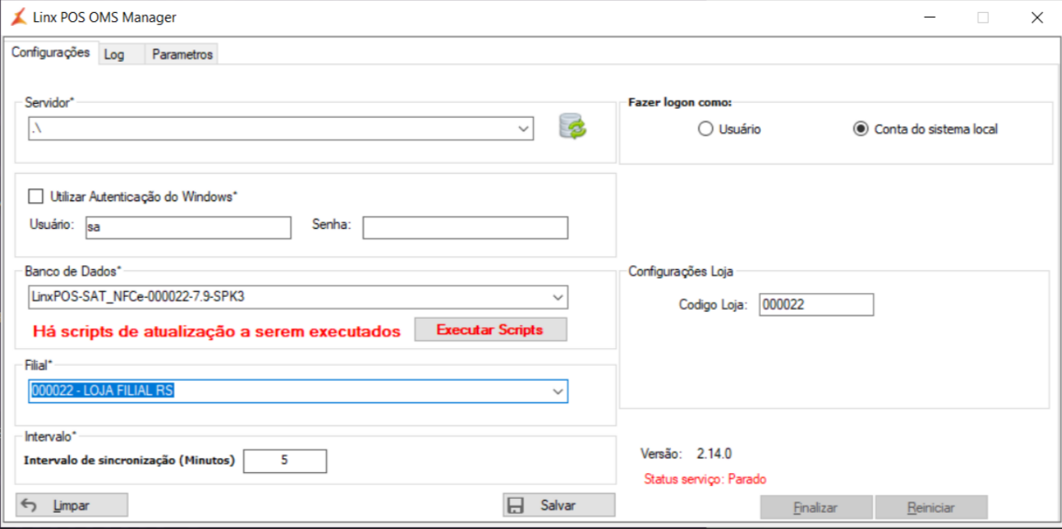This screenshot has height=529, width=1062.
Task: Close the Linx POS OMS Manager window
Action: pyautogui.click(x=1036, y=17)
